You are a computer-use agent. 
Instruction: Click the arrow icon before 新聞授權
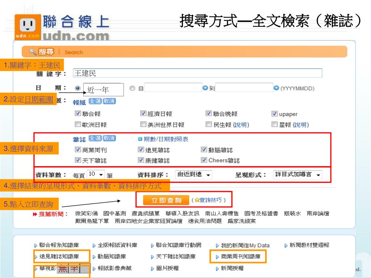coord(217,269)
